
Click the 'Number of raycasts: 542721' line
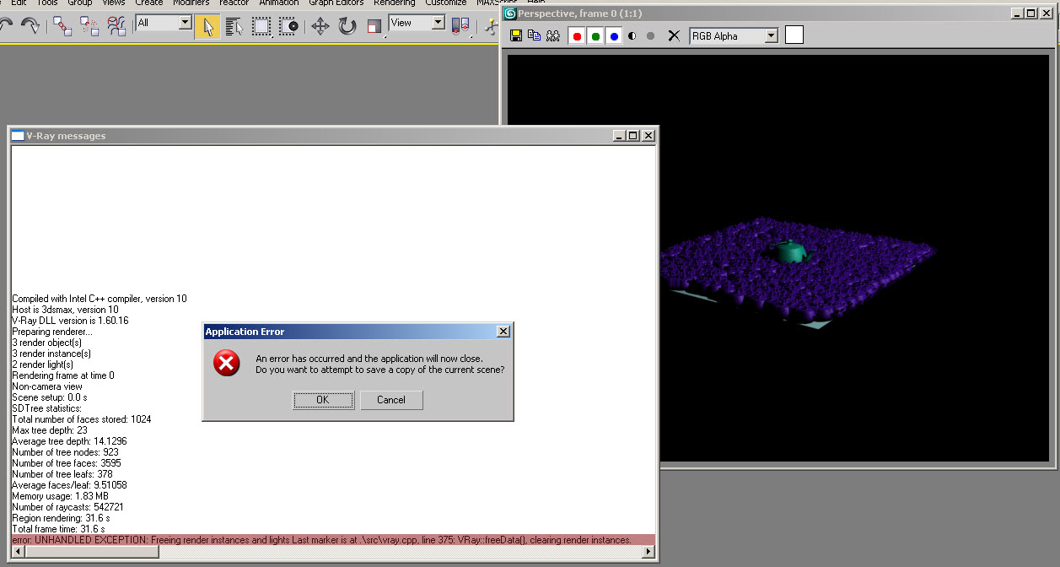pos(68,507)
